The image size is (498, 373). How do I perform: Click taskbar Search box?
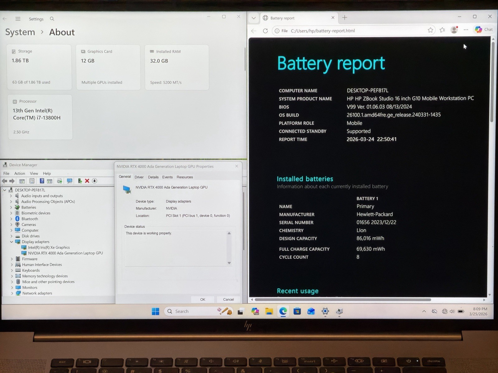click(198, 311)
